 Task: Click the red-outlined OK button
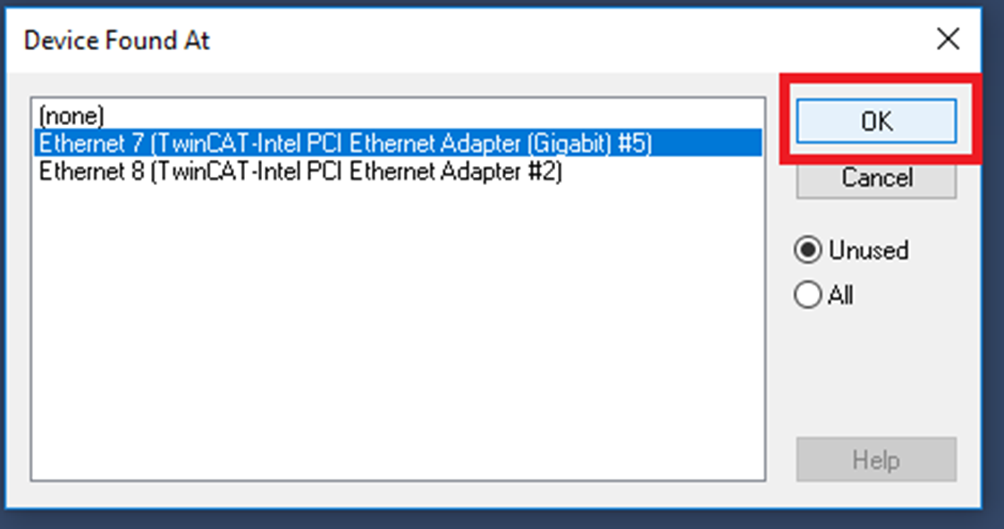876,122
